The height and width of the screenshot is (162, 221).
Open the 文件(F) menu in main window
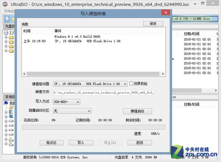[x=9, y=11]
